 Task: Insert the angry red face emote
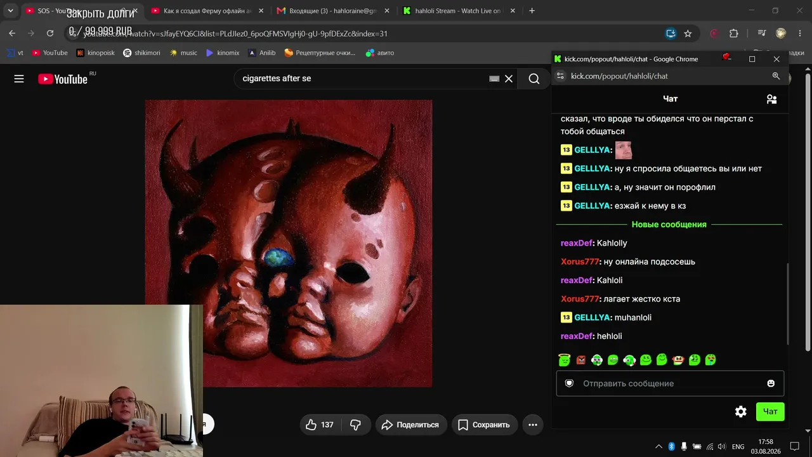pos(580,360)
